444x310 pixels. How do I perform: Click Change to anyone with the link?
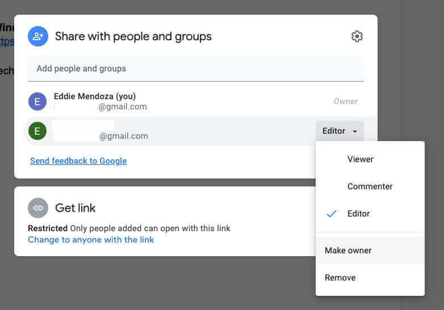tap(91, 240)
